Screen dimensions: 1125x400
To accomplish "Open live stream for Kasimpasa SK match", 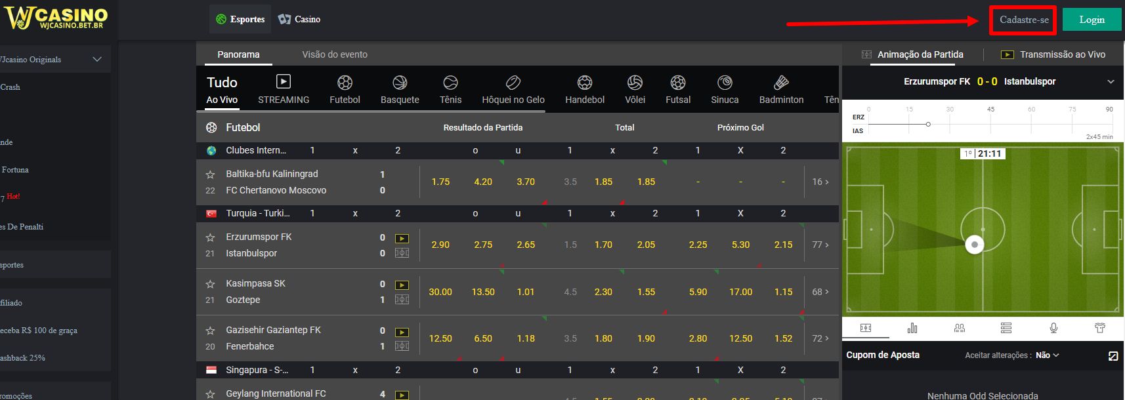I will click(402, 285).
